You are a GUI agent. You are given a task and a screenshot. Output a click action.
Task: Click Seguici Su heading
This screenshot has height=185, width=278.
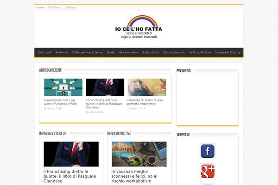(183, 135)
